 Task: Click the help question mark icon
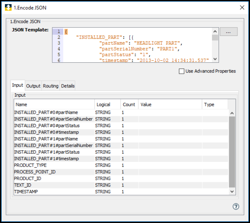[236, 206]
